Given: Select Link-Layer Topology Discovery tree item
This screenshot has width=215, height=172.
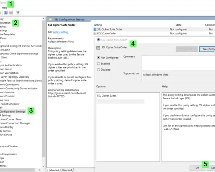Looking at the screenshot, I should click(x=15, y=77).
